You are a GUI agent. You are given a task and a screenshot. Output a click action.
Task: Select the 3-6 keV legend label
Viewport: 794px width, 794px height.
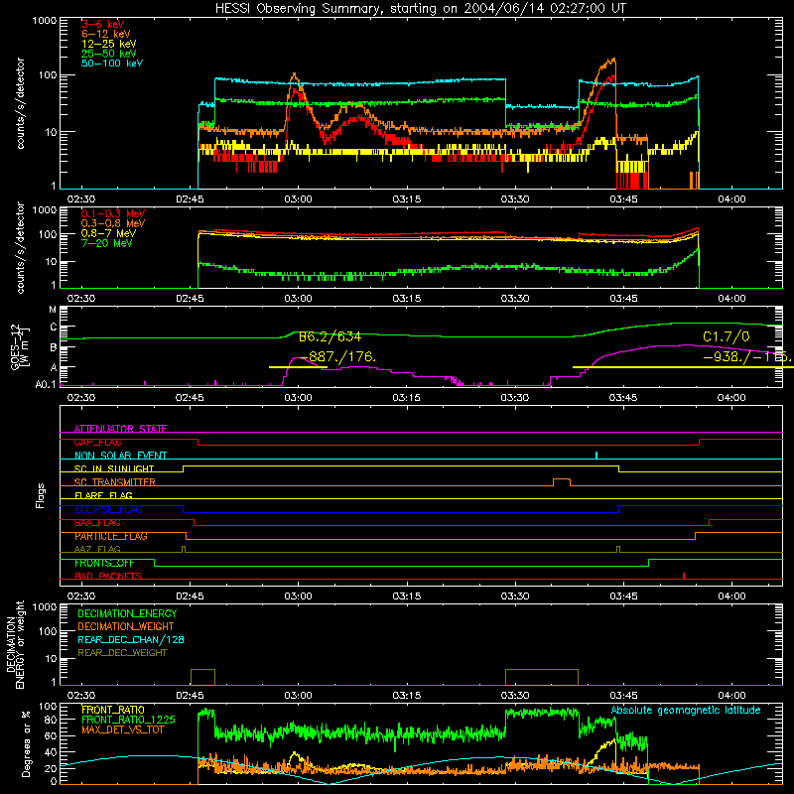point(102,24)
